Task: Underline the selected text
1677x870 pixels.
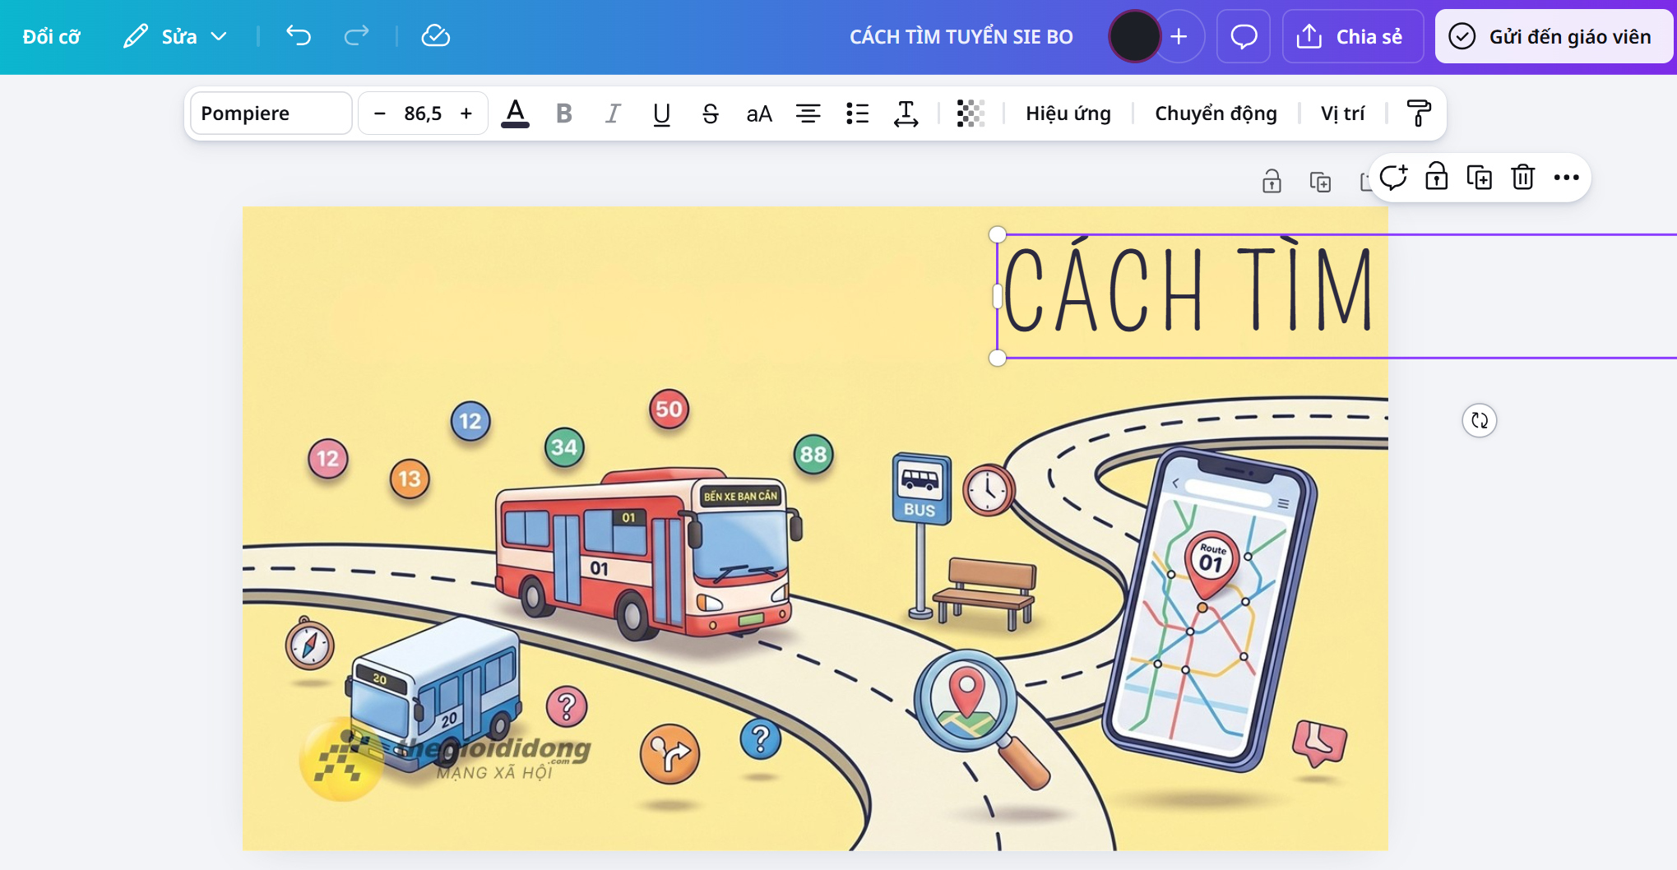Action: (661, 113)
